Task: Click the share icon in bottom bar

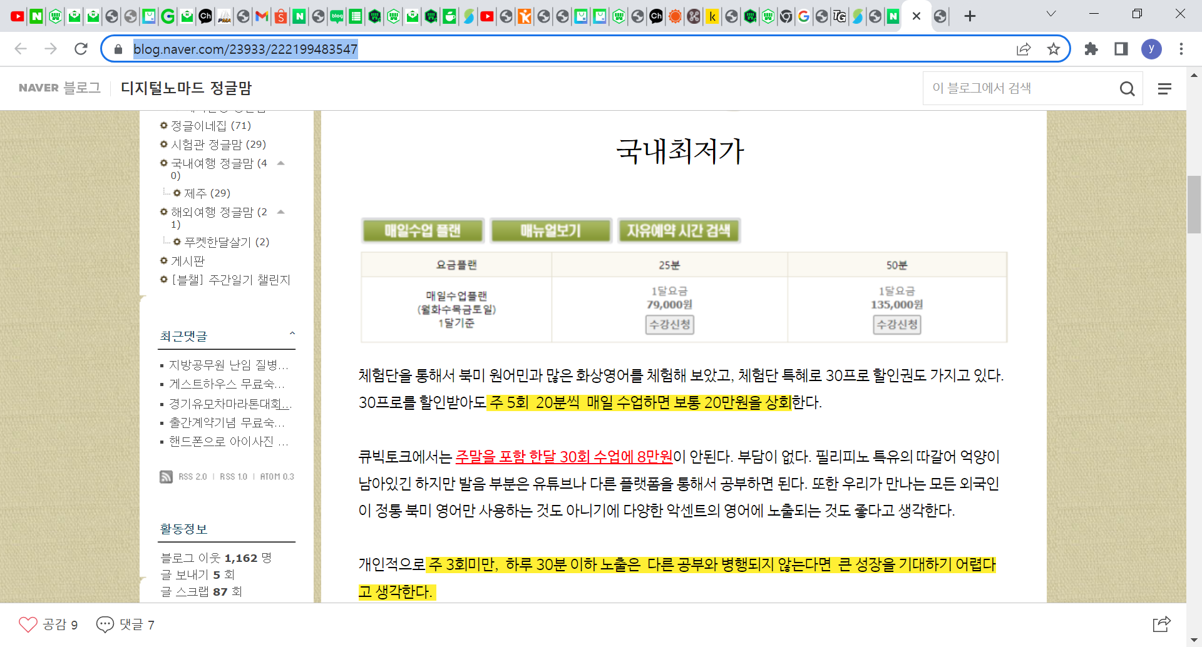Action: (1161, 624)
